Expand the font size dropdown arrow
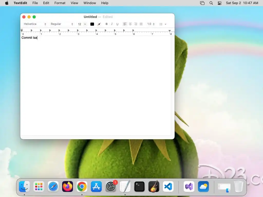The height and width of the screenshot is (197, 263). (x=85, y=24)
